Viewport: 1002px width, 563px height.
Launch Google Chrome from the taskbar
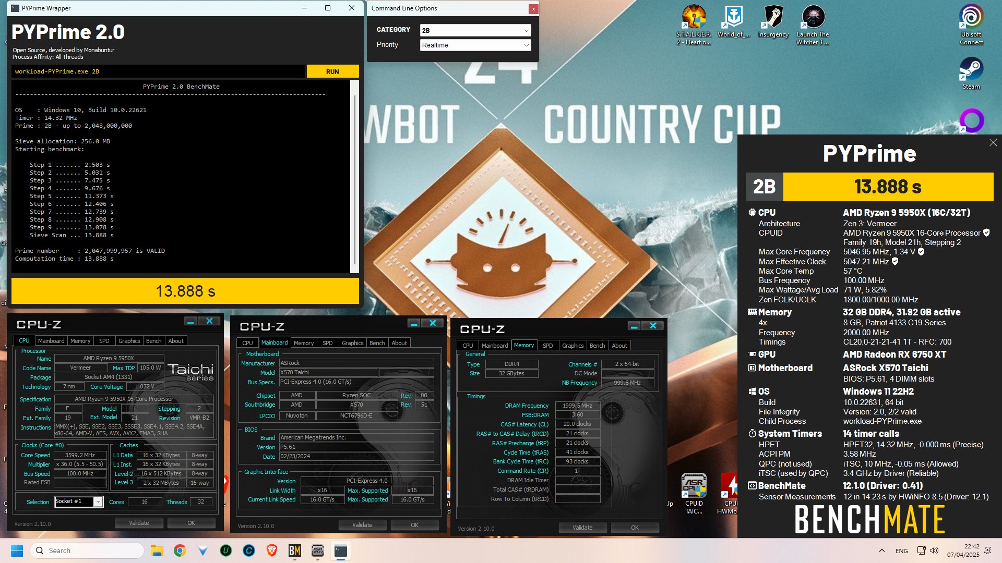point(180,550)
